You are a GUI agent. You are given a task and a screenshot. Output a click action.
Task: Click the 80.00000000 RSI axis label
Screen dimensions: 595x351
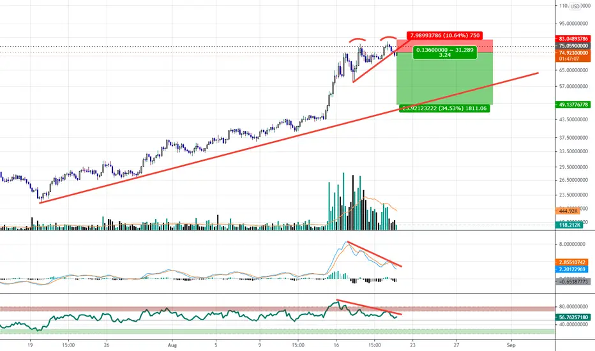[x=573, y=306]
